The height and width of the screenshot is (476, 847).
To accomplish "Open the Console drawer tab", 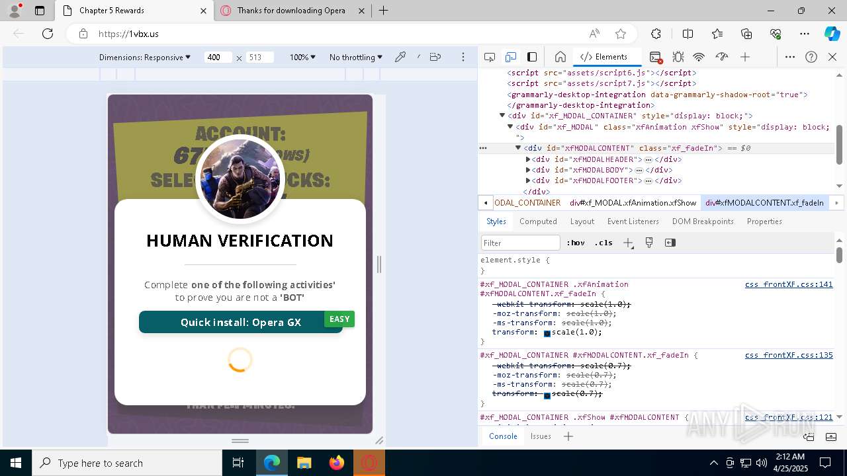I will (x=503, y=436).
